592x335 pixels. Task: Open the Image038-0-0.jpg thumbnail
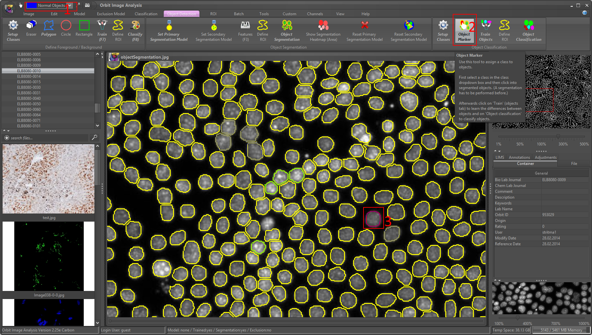(x=49, y=256)
